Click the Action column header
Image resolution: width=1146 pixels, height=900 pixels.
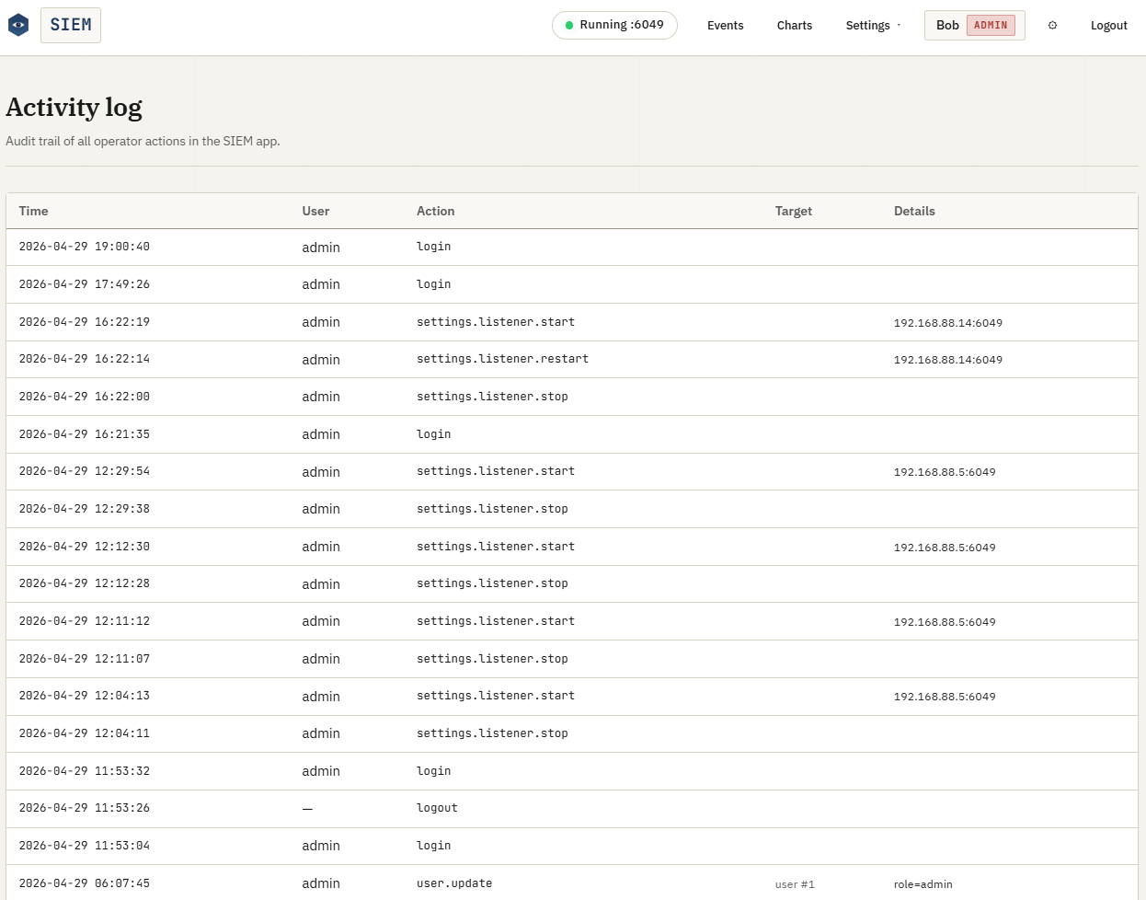435,211
